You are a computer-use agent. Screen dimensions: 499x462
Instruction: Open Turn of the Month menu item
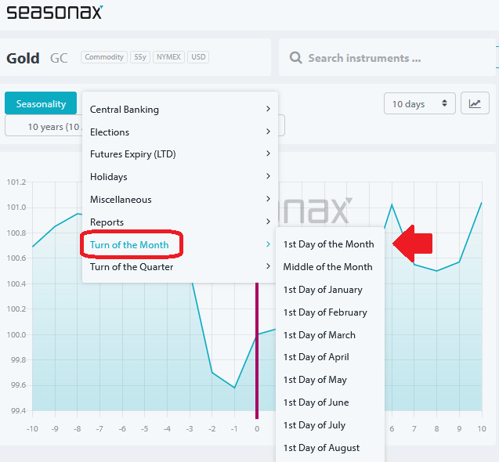(129, 244)
